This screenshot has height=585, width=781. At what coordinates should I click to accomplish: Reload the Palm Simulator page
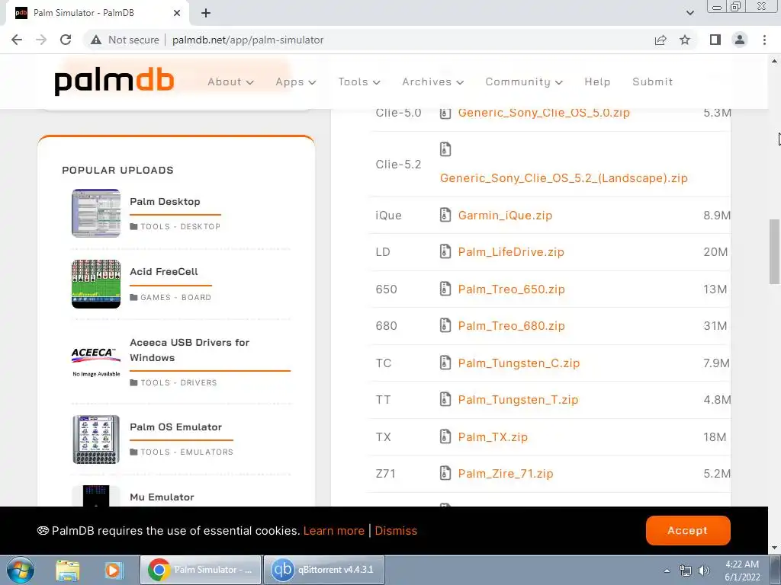click(66, 40)
